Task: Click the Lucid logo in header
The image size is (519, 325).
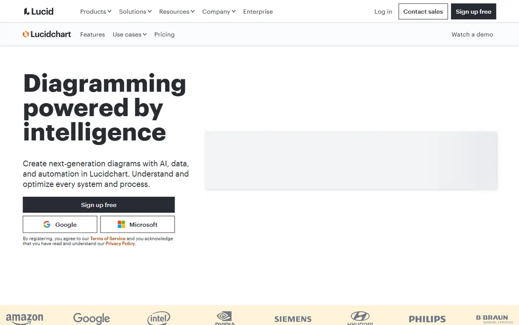Action: (x=38, y=12)
